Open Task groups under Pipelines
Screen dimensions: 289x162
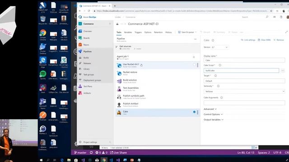89,75
